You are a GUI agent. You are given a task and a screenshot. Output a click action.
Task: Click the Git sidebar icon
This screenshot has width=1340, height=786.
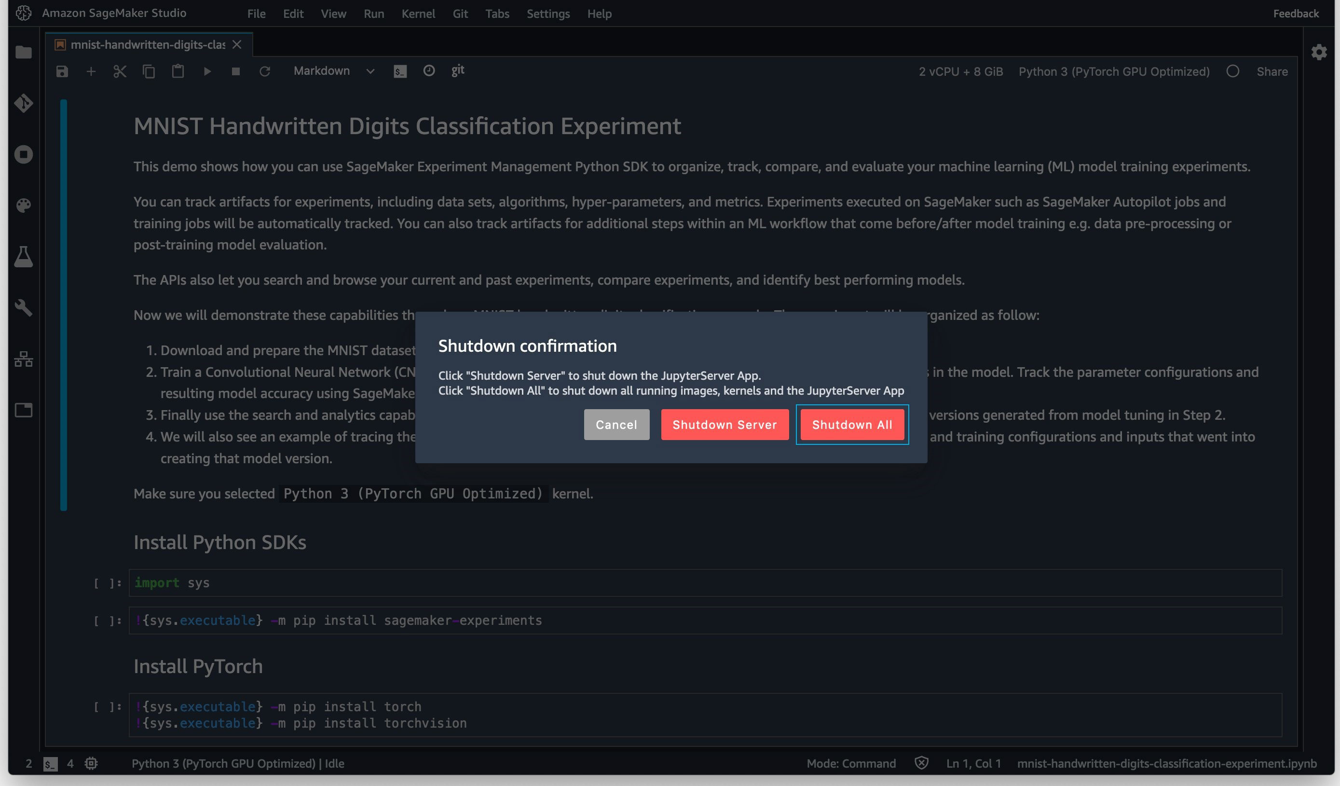[x=24, y=103]
